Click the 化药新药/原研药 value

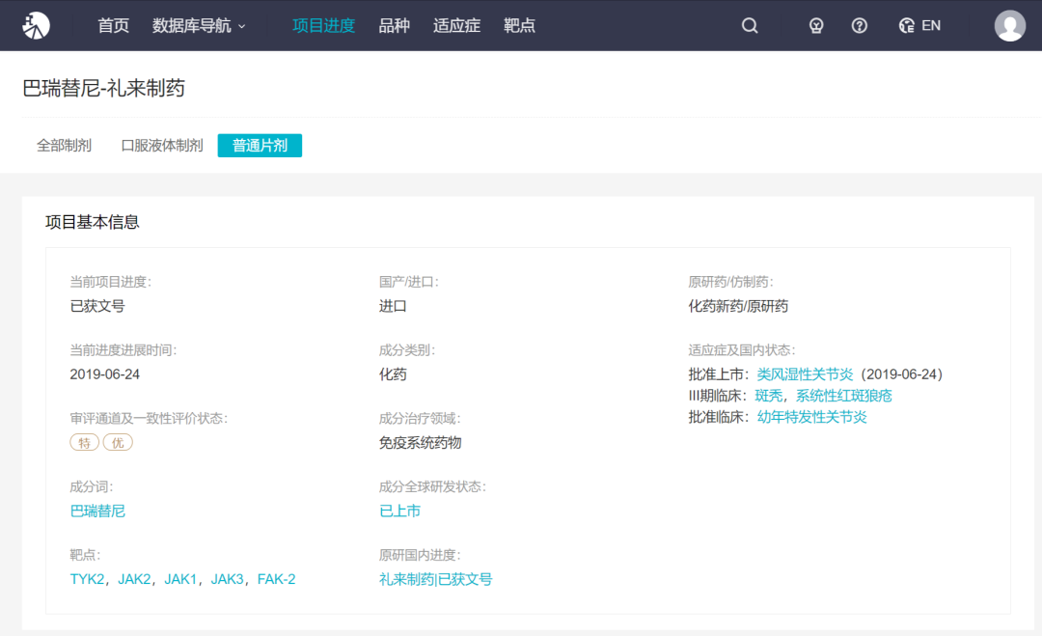738,306
